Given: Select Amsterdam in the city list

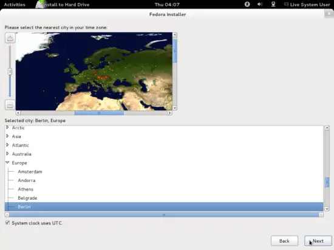Looking at the screenshot, I should coord(30,172).
